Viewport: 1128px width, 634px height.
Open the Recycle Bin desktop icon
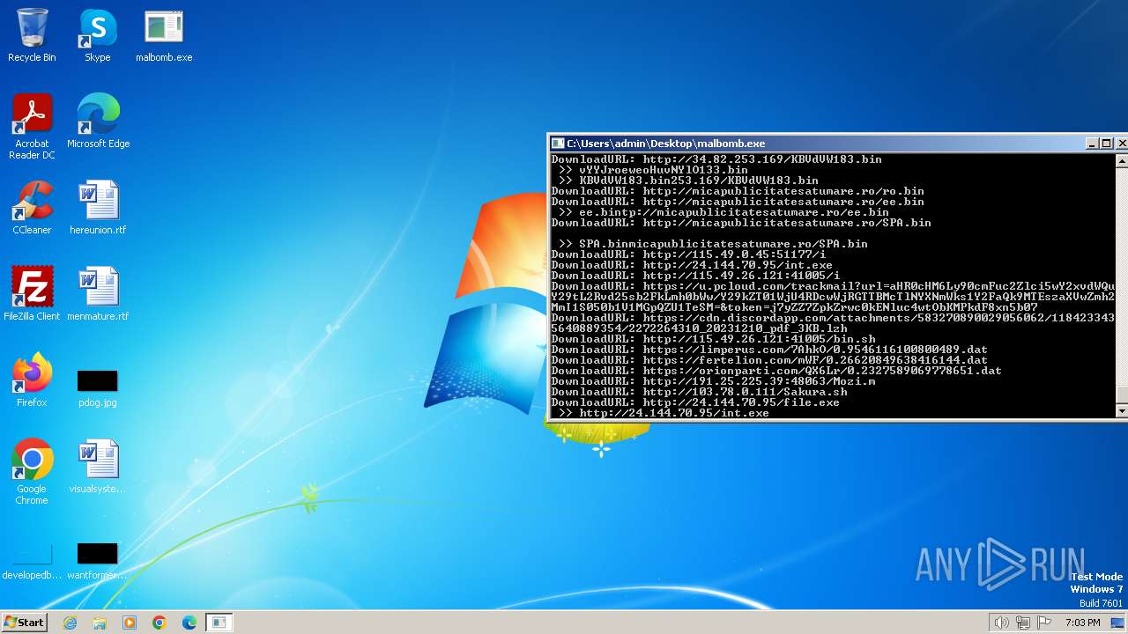[x=32, y=35]
